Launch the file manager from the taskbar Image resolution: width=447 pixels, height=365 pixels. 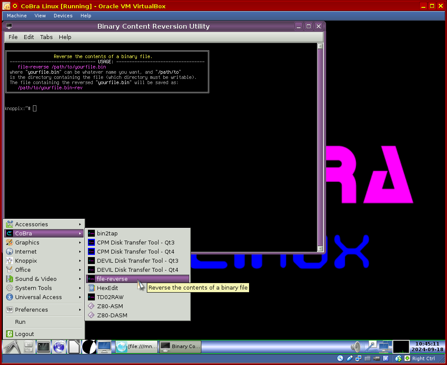point(29,347)
